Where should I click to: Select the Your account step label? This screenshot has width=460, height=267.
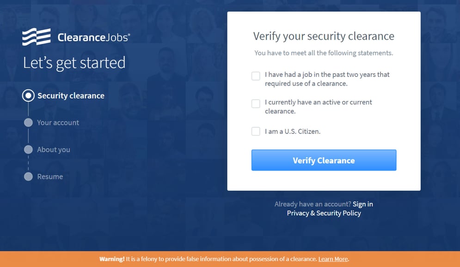coord(58,123)
